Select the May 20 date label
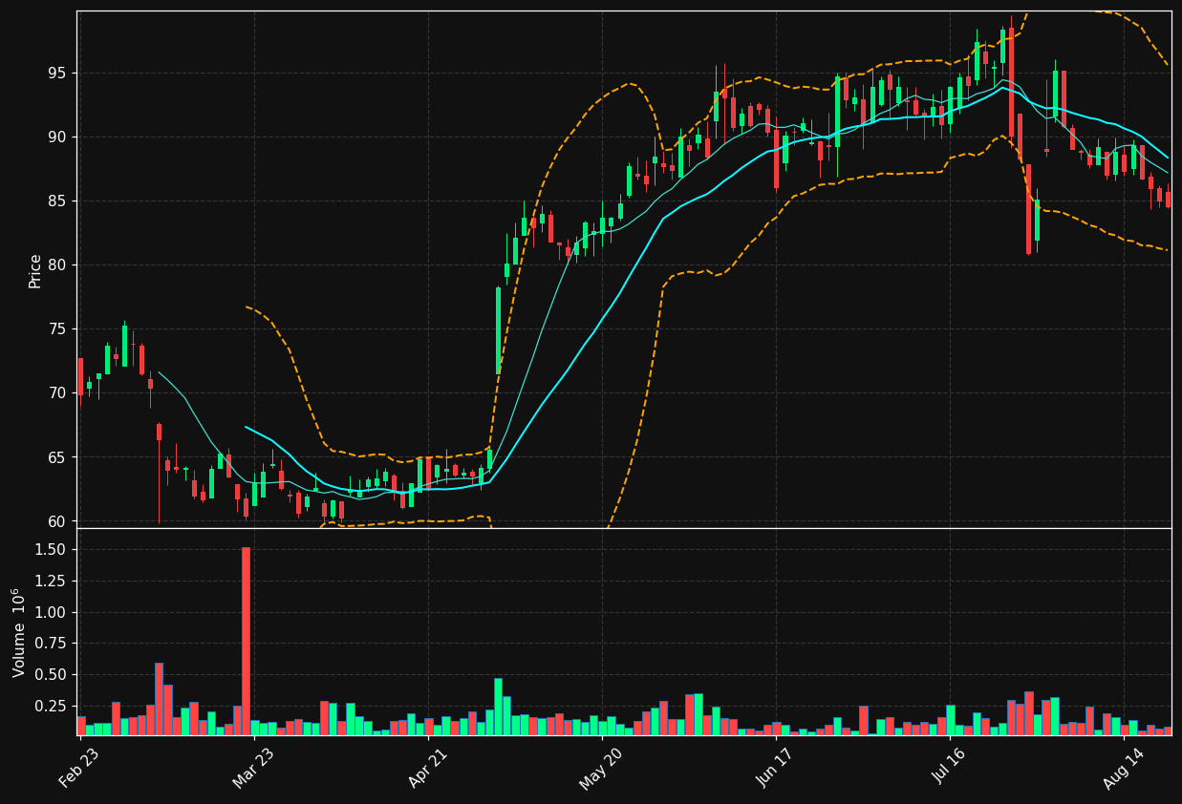The image size is (1182, 804). (x=601, y=768)
